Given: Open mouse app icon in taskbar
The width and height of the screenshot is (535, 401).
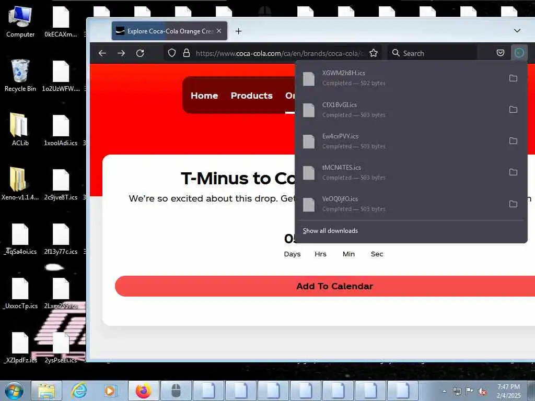Looking at the screenshot, I should 176,391.
